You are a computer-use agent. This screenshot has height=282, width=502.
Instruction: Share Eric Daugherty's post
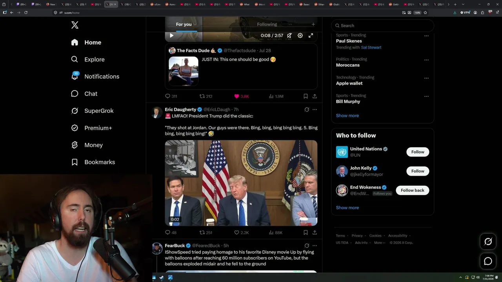tap(315, 232)
